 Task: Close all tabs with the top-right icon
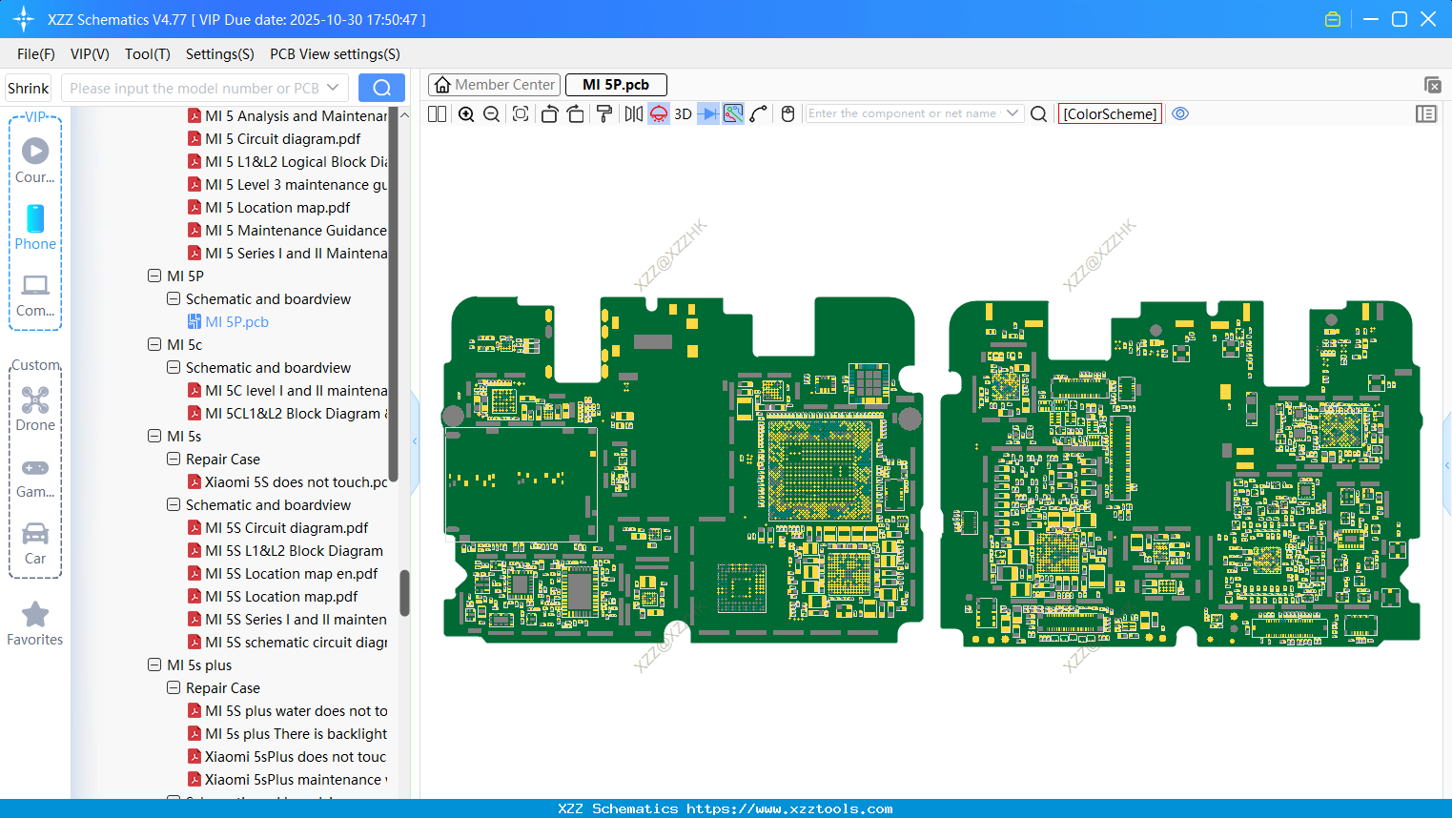(1432, 85)
